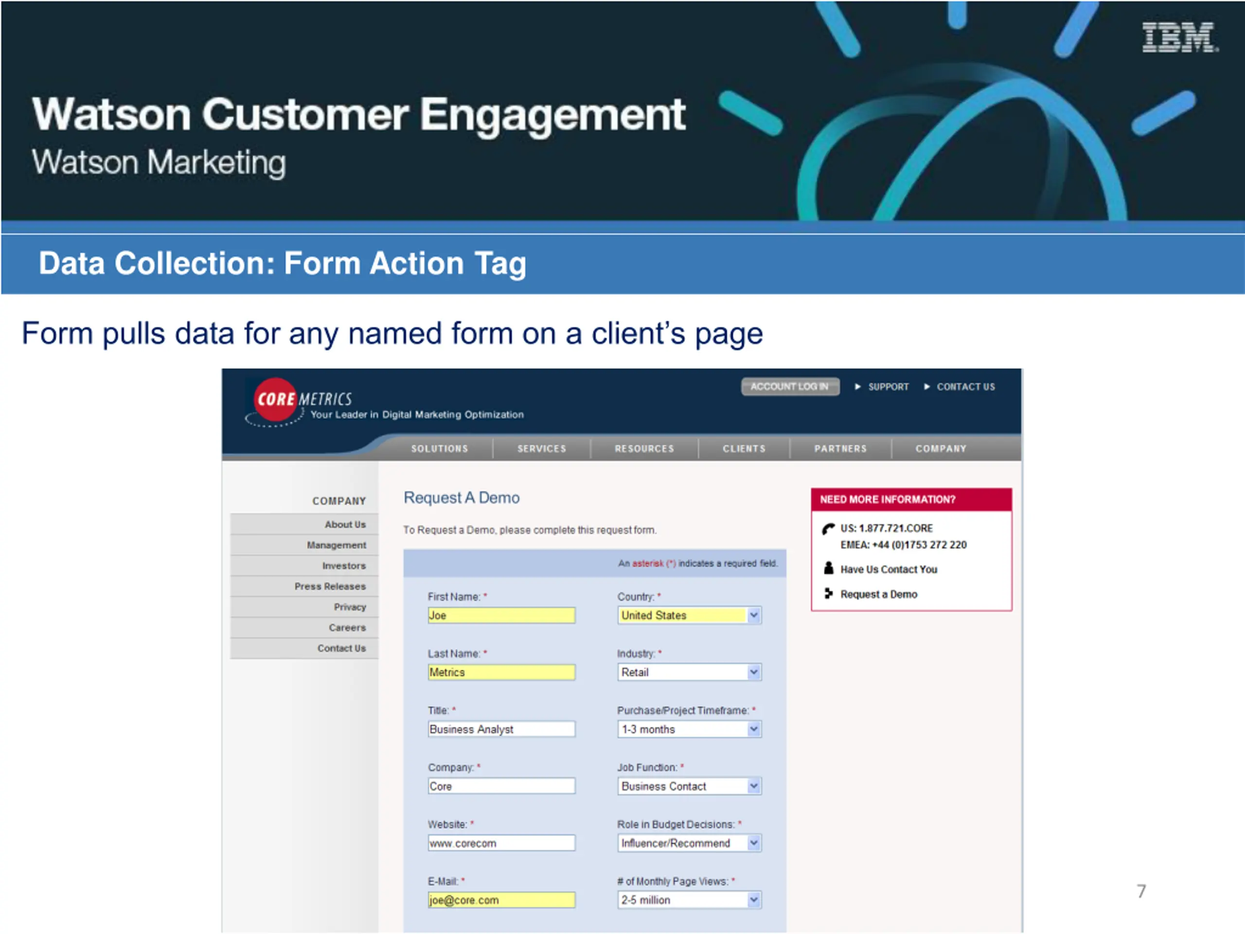
Task: Click Have Us Contact You link
Action: [889, 569]
